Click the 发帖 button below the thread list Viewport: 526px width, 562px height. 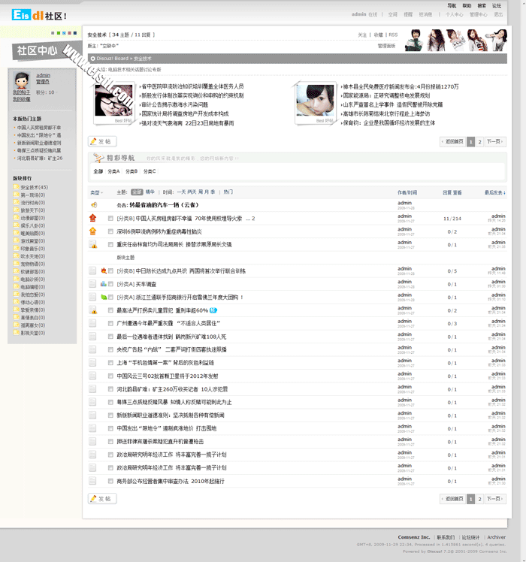pyautogui.click(x=102, y=499)
